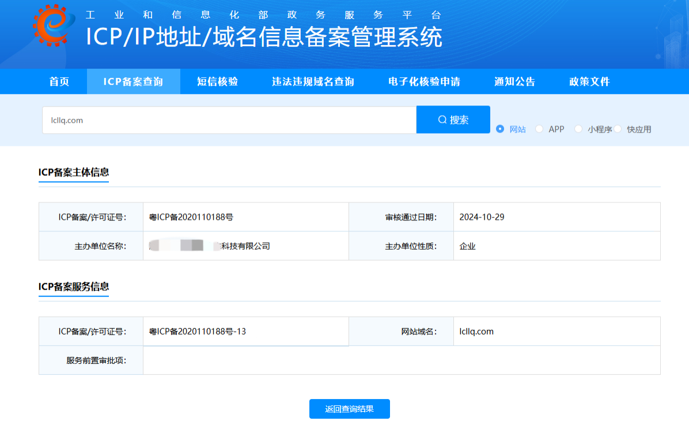Switch to ICP备案查询 tab
This screenshot has width=689, height=436.
(x=133, y=81)
